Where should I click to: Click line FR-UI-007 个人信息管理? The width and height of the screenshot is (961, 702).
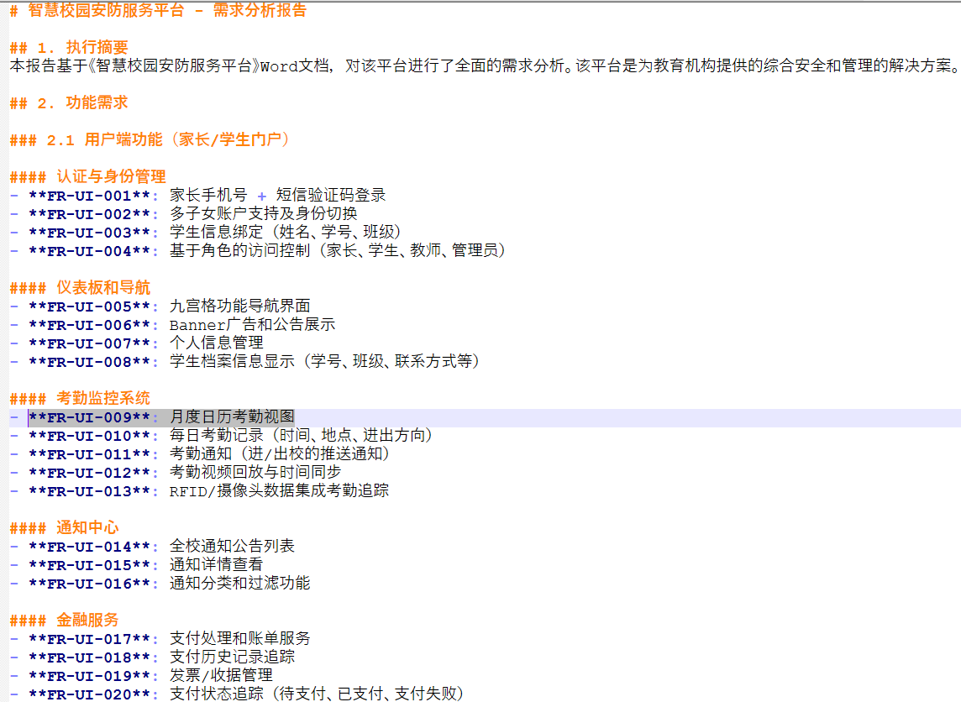tap(137, 343)
